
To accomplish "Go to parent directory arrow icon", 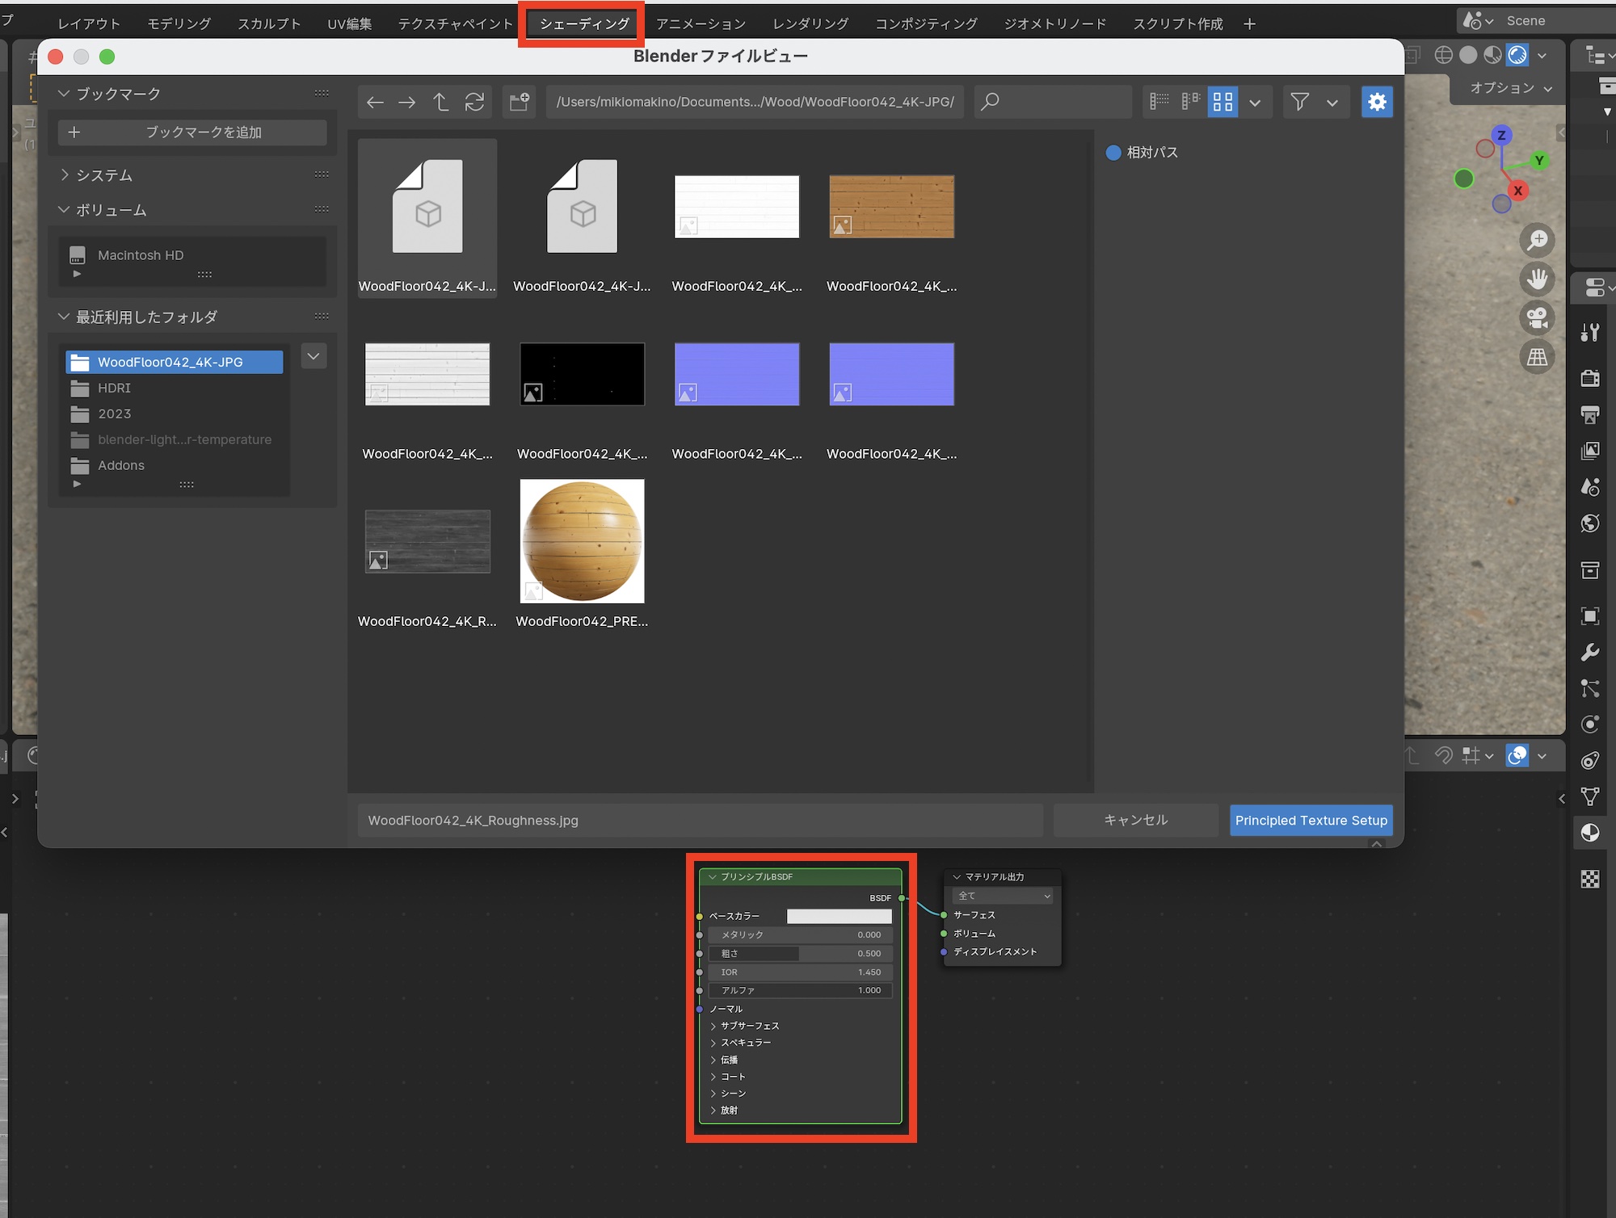I will pyautogui.click(x=440, y=102).
